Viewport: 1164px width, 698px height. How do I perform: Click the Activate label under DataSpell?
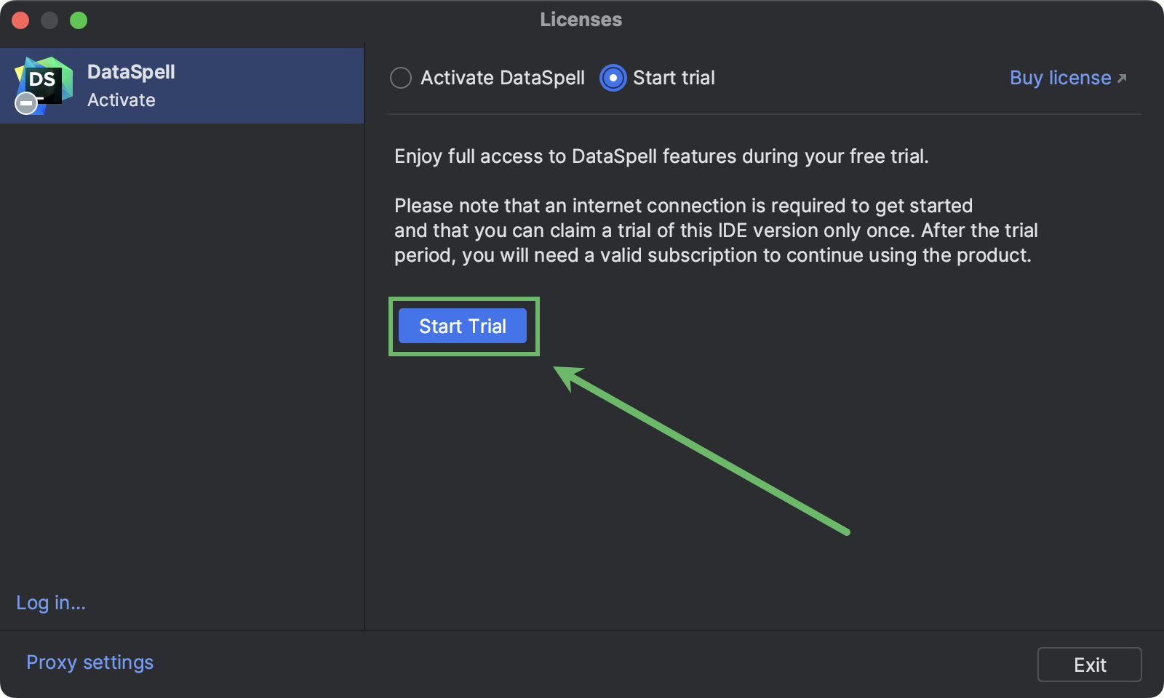click(121, 100)
